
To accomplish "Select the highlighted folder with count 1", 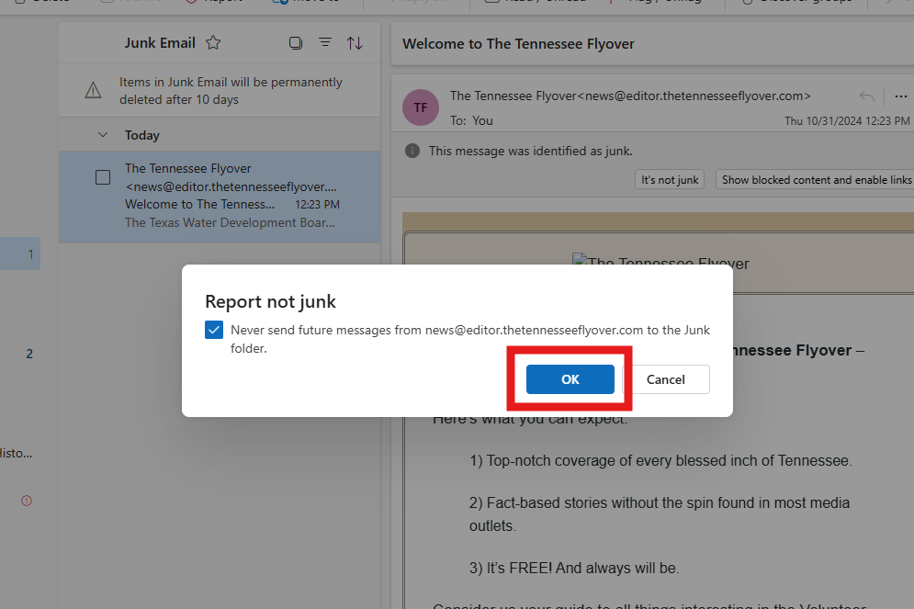I will pos(20,254).
